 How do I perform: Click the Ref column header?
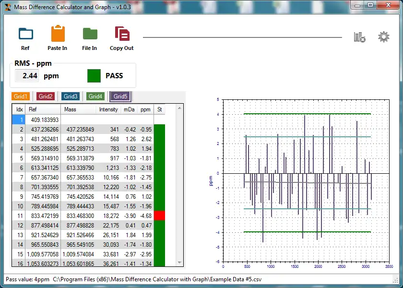43,109
